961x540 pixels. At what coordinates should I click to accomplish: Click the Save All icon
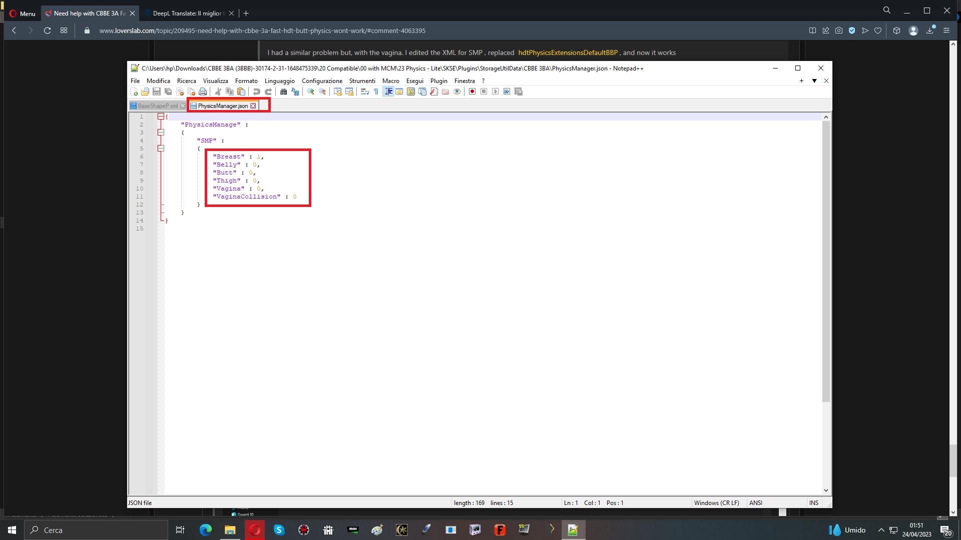pos(168,91)
